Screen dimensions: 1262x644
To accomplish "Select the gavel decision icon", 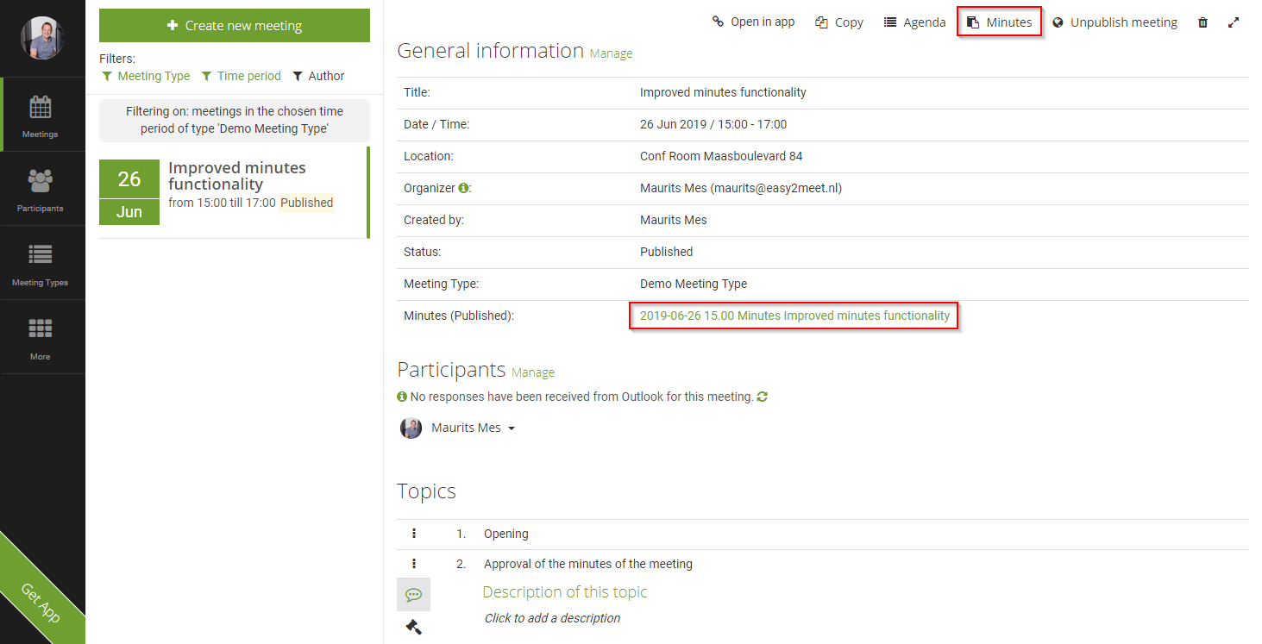I will pos(413,627).
